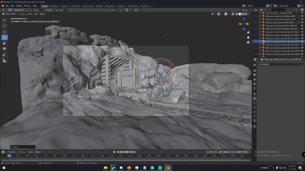
Task: Select the Move tool
Action: click(4, 32)
